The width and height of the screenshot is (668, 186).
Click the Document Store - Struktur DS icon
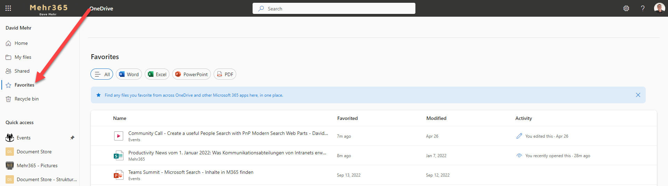(x=10, y=179)
